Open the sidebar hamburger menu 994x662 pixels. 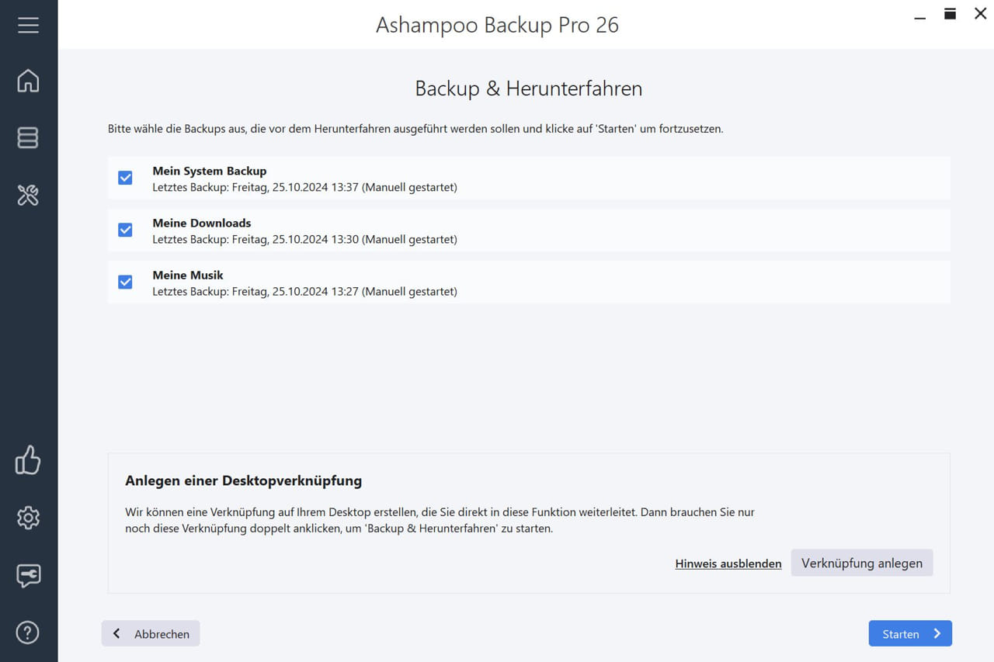29,24
